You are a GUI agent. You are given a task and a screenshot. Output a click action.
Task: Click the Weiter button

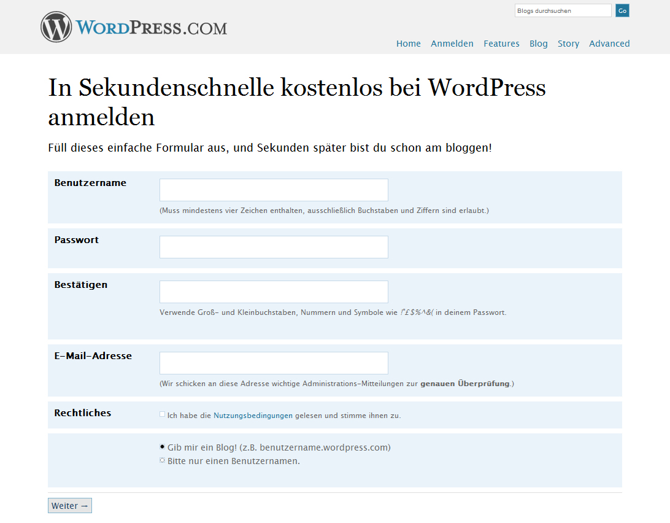[70, 505]
